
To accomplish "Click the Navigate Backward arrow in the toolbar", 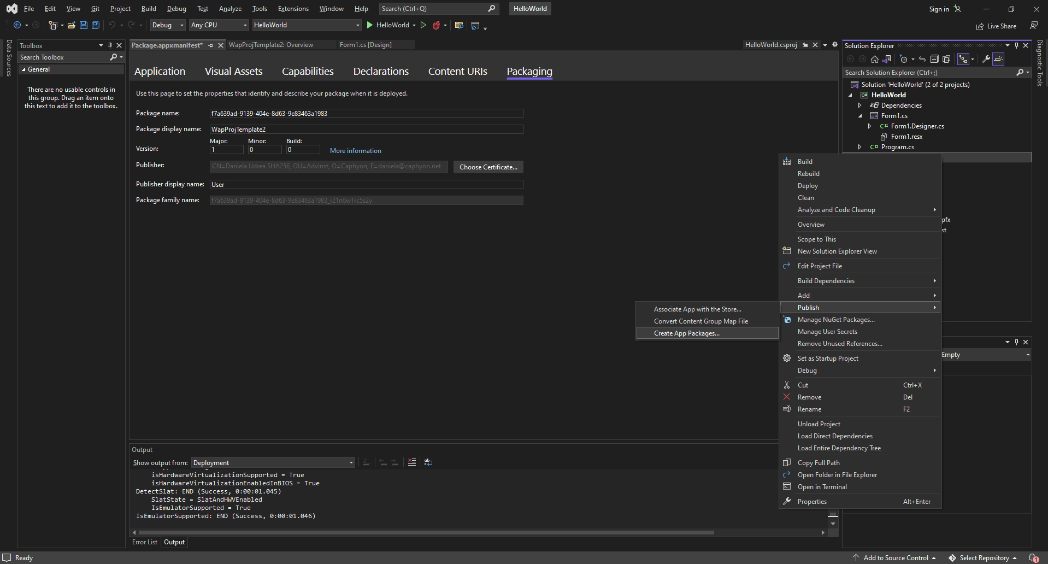I will [x=17, y=25].
